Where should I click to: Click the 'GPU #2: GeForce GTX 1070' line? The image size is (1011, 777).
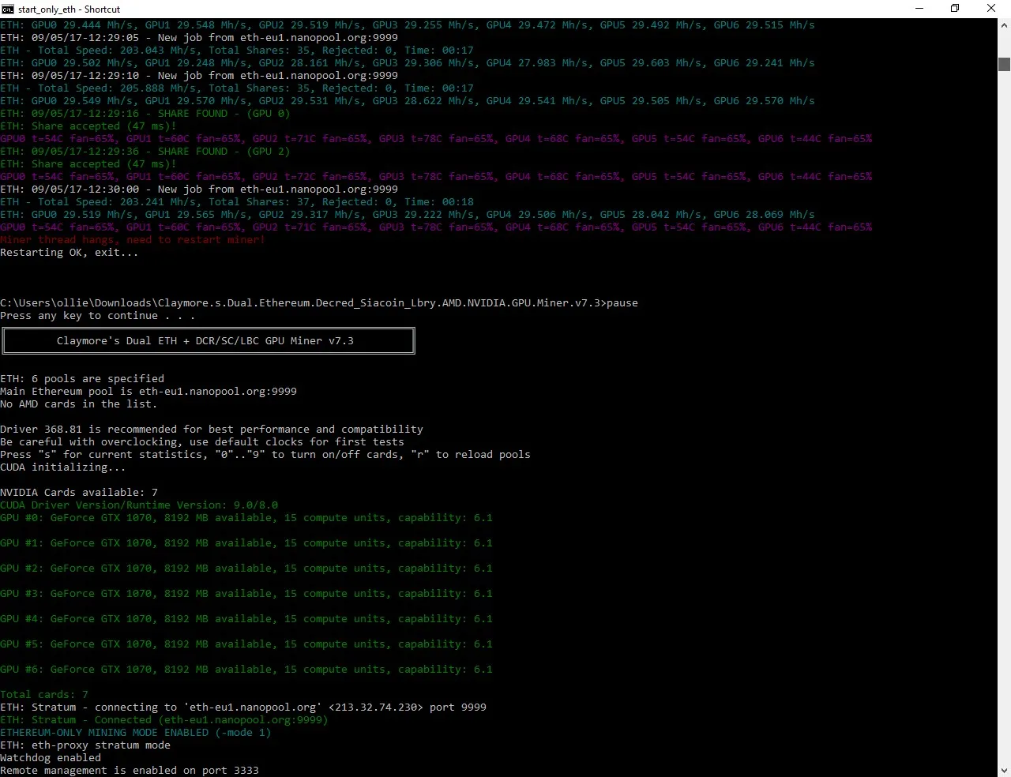click(246, 569)
